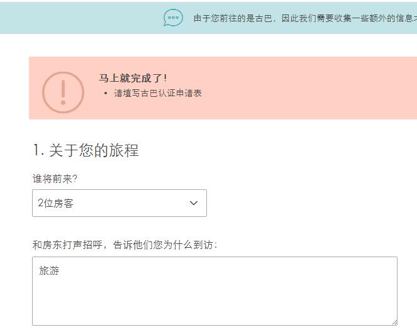Click the 马上就完成了 alert heading
This screenshot has width=417, height=332.
133,78
